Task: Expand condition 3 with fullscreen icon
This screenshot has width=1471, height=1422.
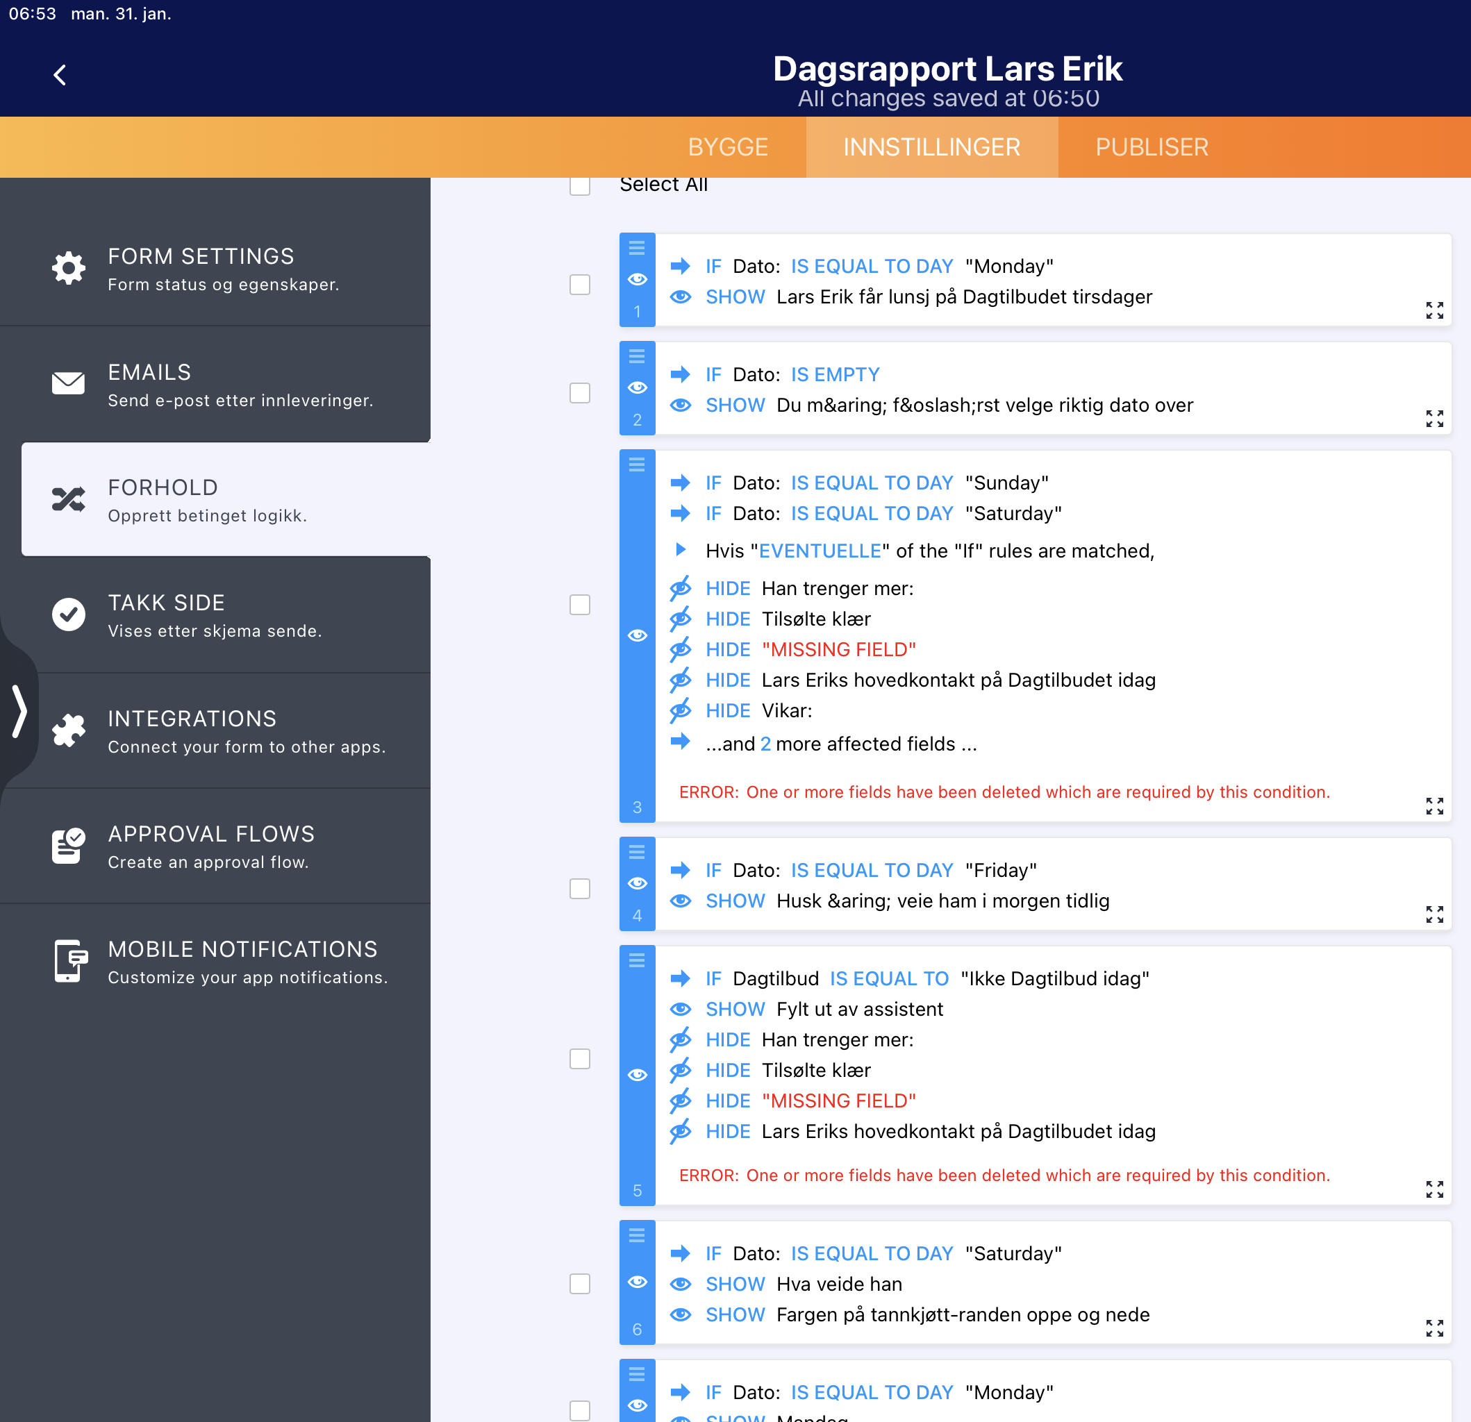Action: [1433, 806]
